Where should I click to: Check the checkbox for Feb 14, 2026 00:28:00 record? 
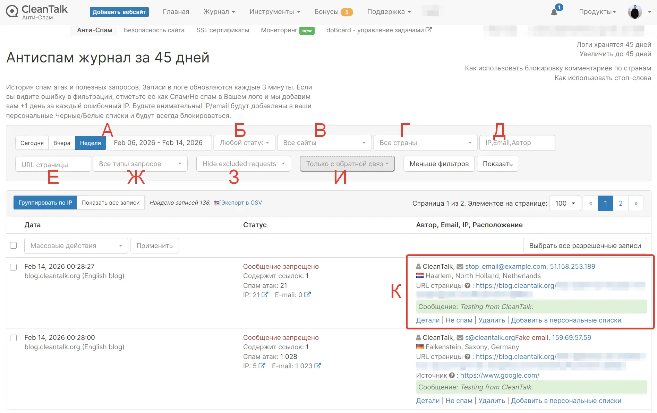point(14,338)
